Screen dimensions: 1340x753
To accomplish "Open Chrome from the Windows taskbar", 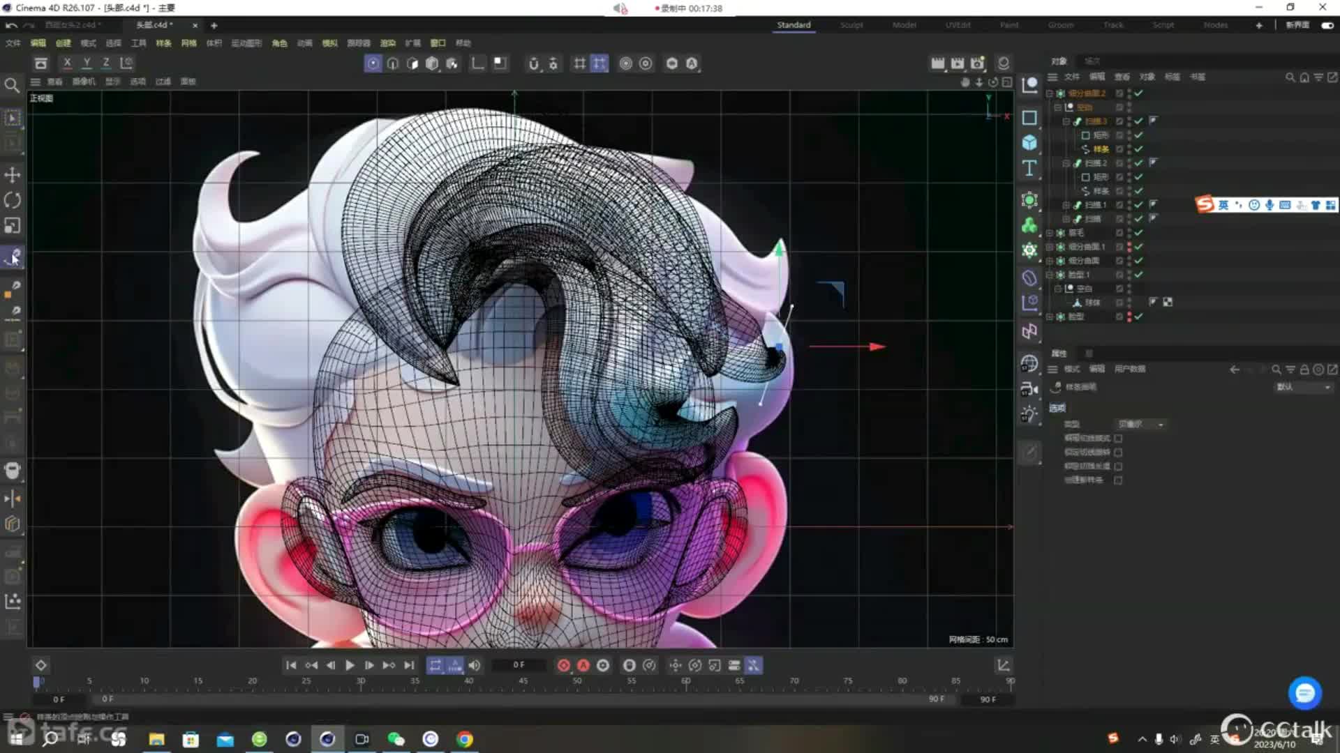I will (x=465, y=739).
